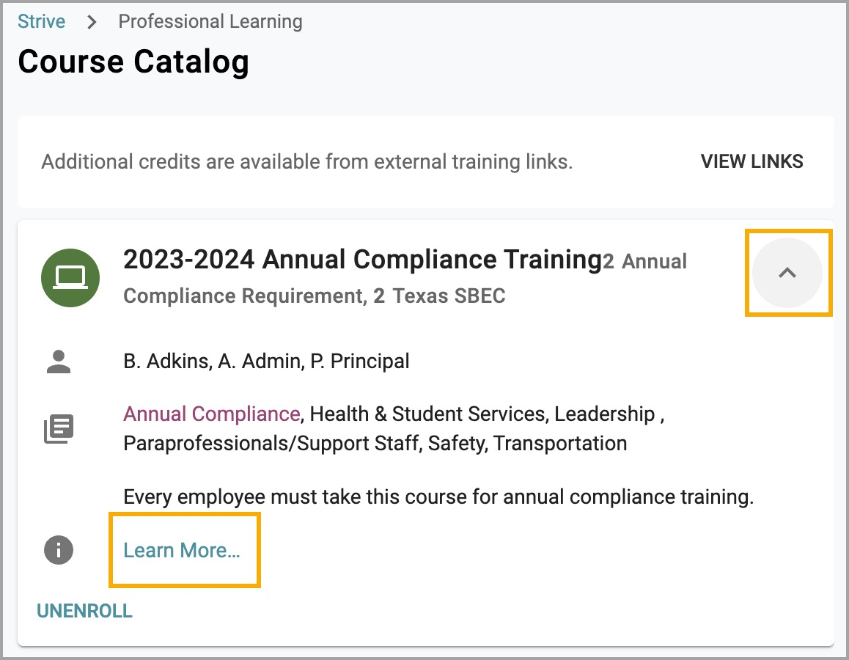Click the breadcrumb arrow separator after Strive
The image size is (849, 660).
pos(92,22)
